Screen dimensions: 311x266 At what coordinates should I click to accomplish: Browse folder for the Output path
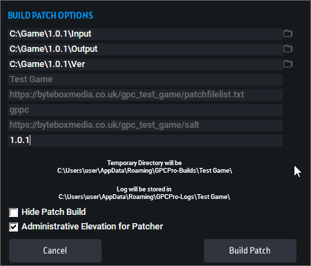point(288,49)
